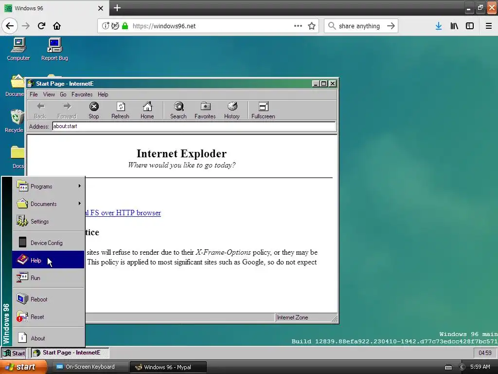Viewport: 498px width, 374px height.
Task: Open the site information icon in URL bar
Action: point(106,26)
